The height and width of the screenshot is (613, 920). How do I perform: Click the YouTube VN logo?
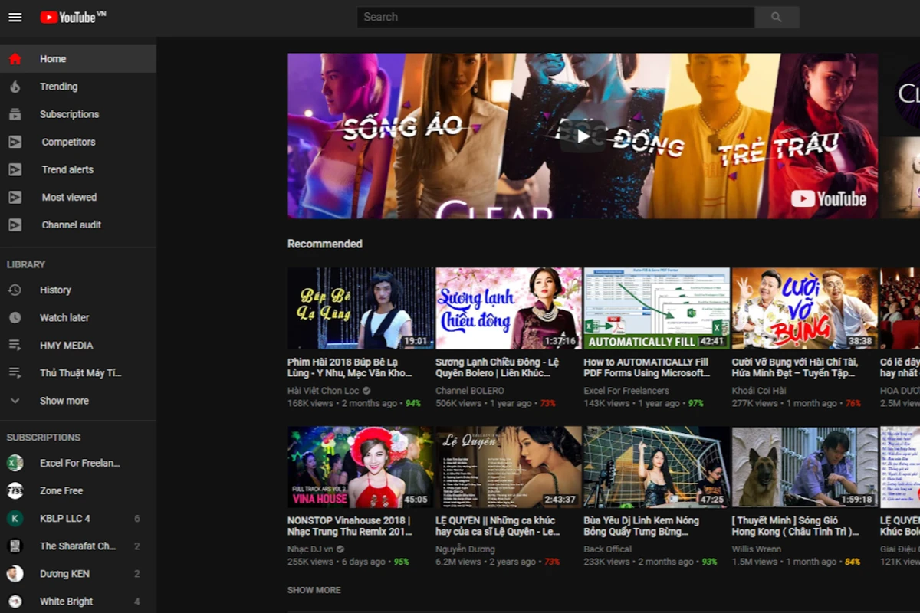coord(73,17)
